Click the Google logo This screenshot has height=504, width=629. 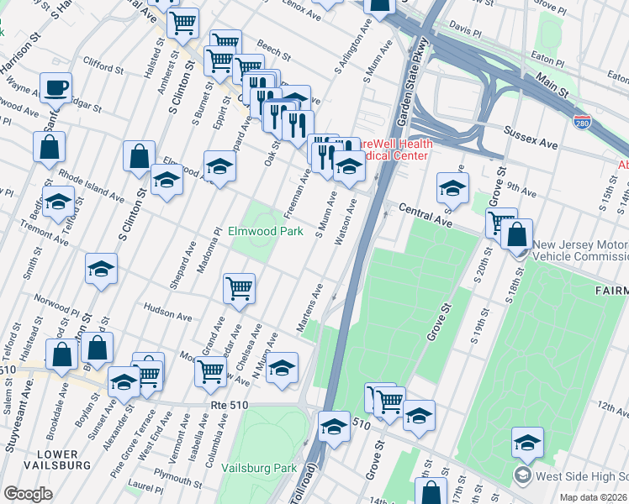click(28, 494)
